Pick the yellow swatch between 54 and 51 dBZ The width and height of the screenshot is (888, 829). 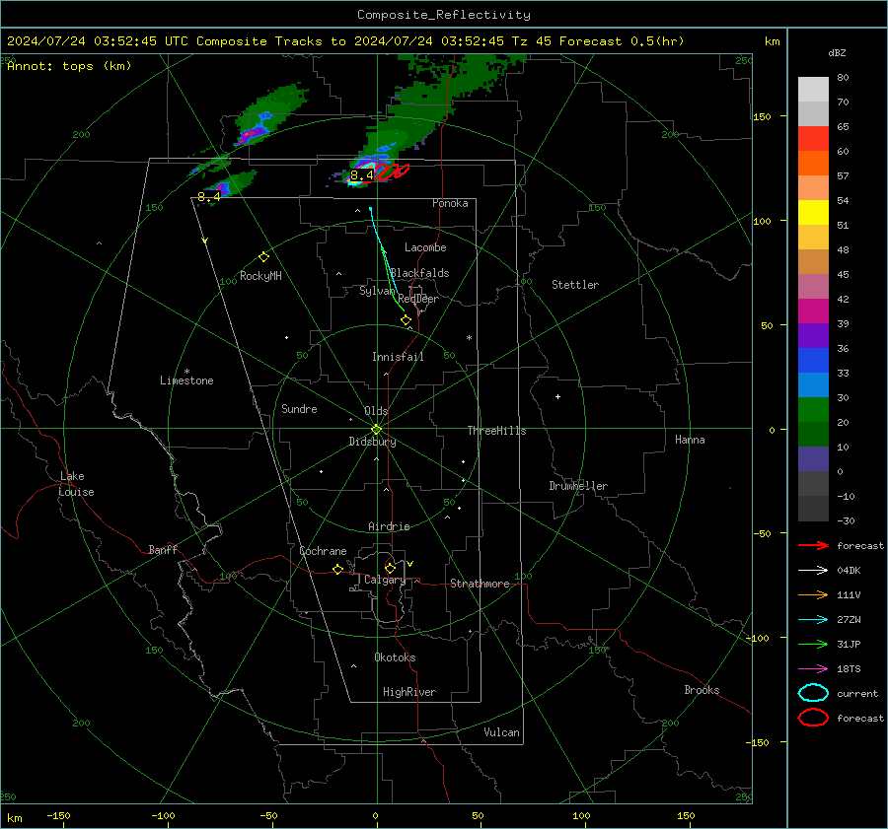click(813, 213)
